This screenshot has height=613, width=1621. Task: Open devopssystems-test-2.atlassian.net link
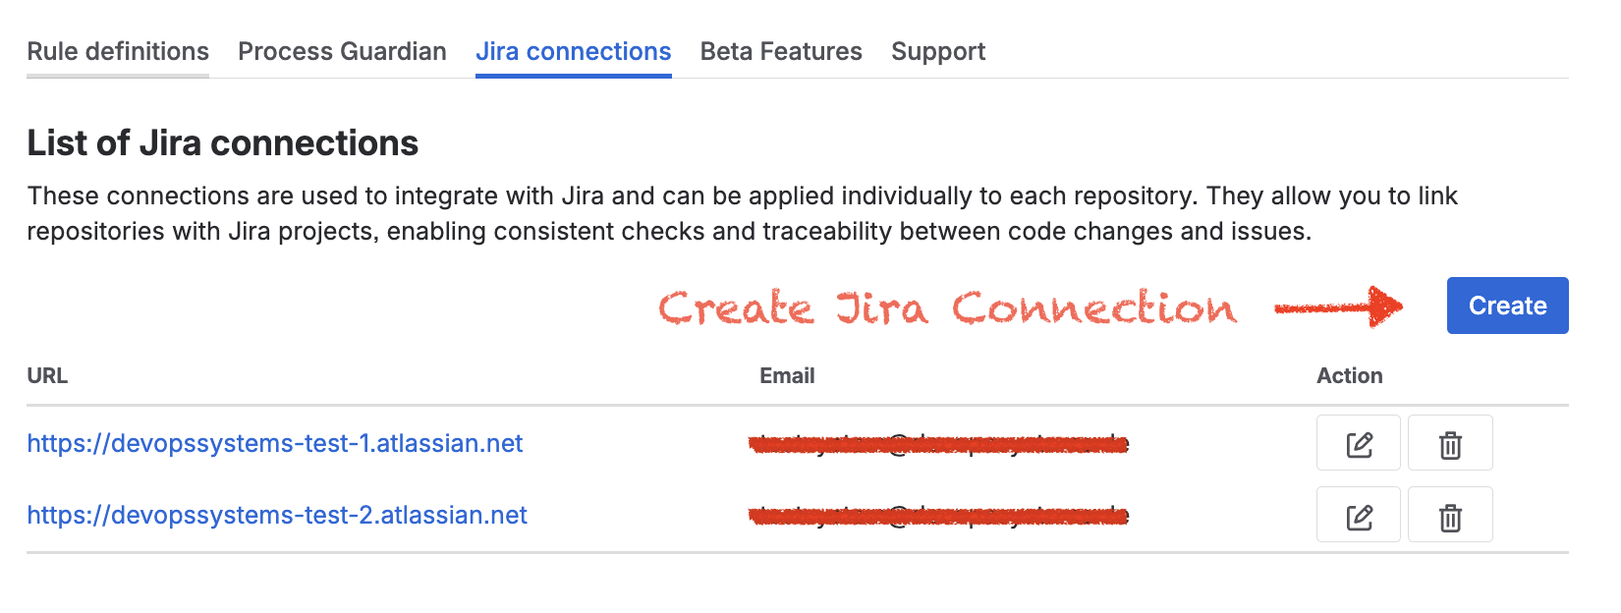277,515
